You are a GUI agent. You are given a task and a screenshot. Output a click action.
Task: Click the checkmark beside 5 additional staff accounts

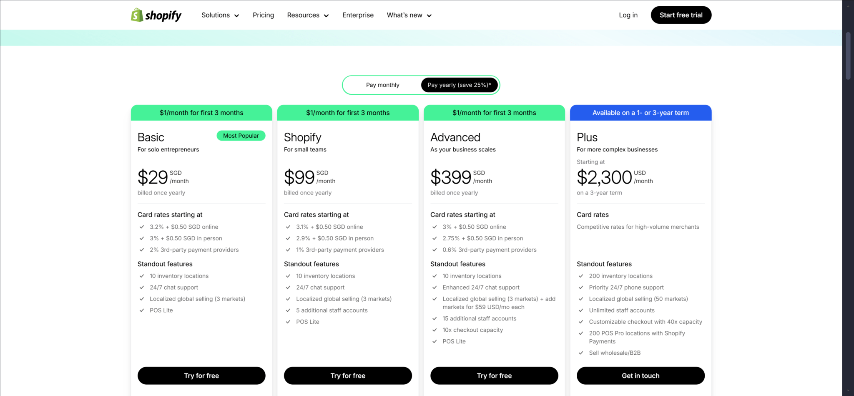(x=288, y=310)
